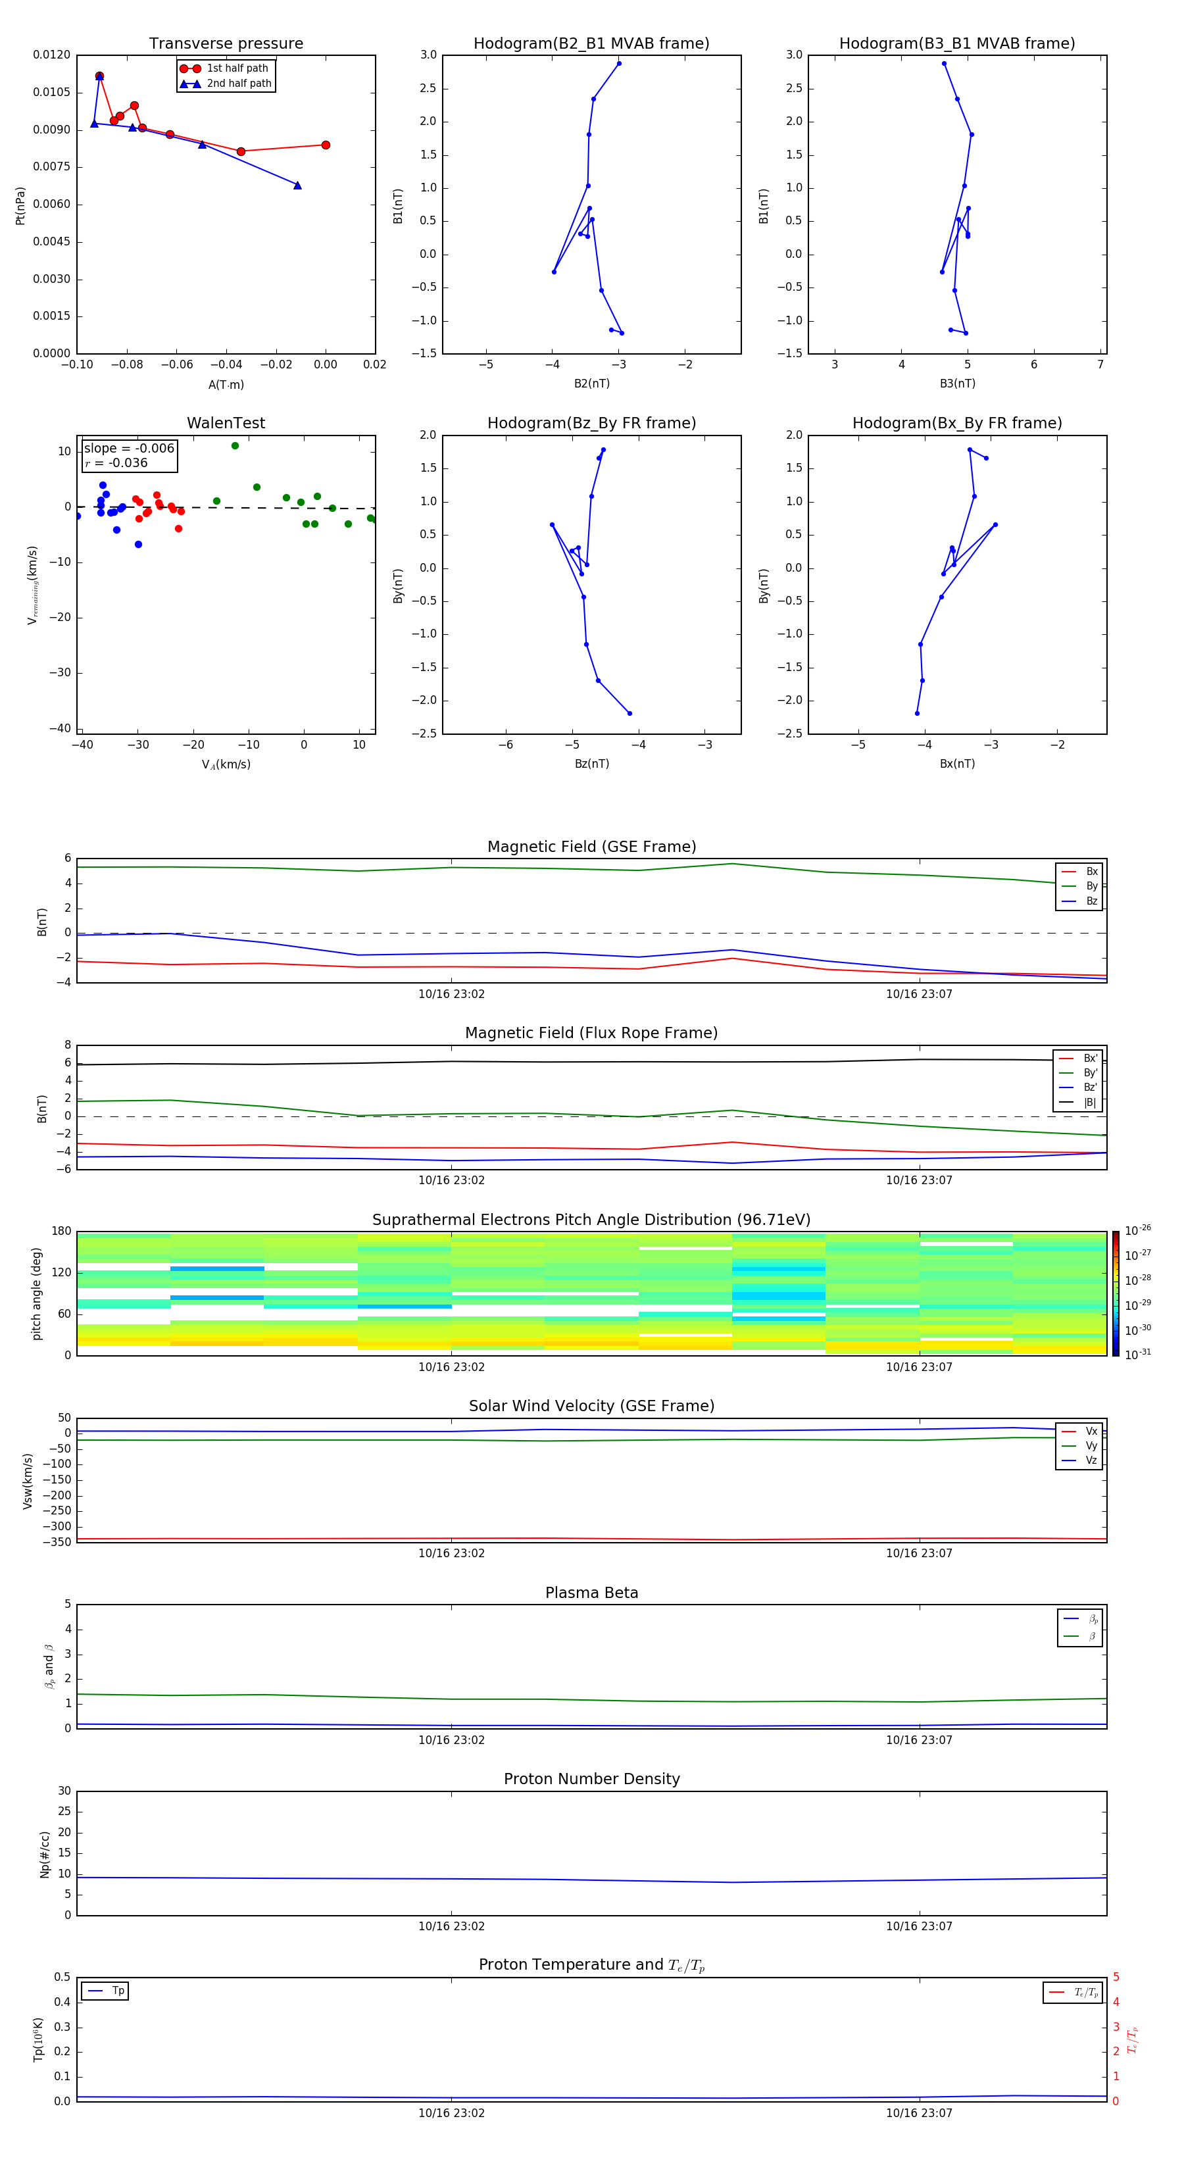Viewport: 1184px width, 2171px height.
Task: Click the "Bz'" legend entry in flux rope panel
Action: pyautogui.click(x=1079, y=1087)
